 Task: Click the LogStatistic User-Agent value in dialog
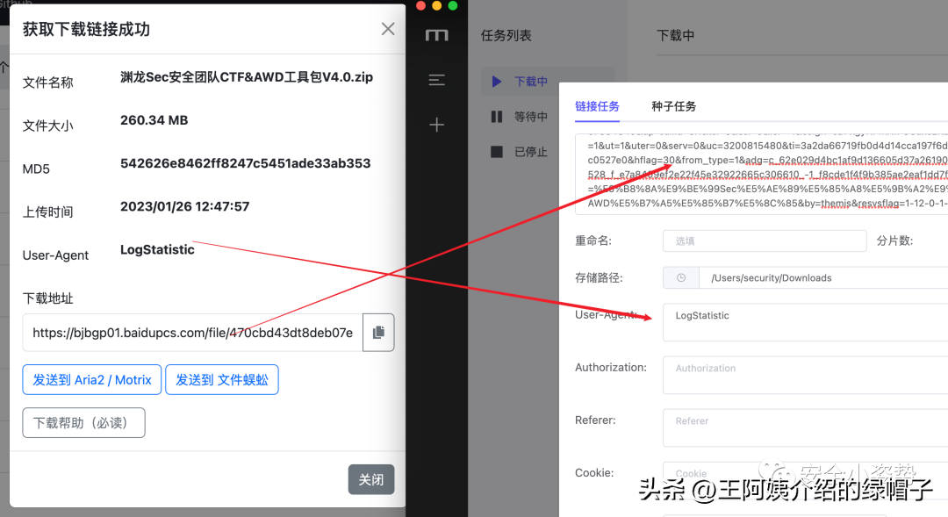(157, 250)
